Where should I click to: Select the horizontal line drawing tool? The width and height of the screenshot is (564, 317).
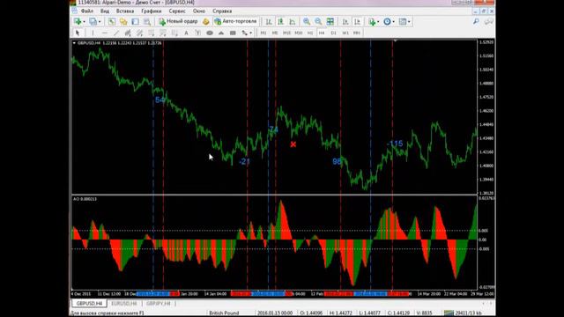point(105,33)
